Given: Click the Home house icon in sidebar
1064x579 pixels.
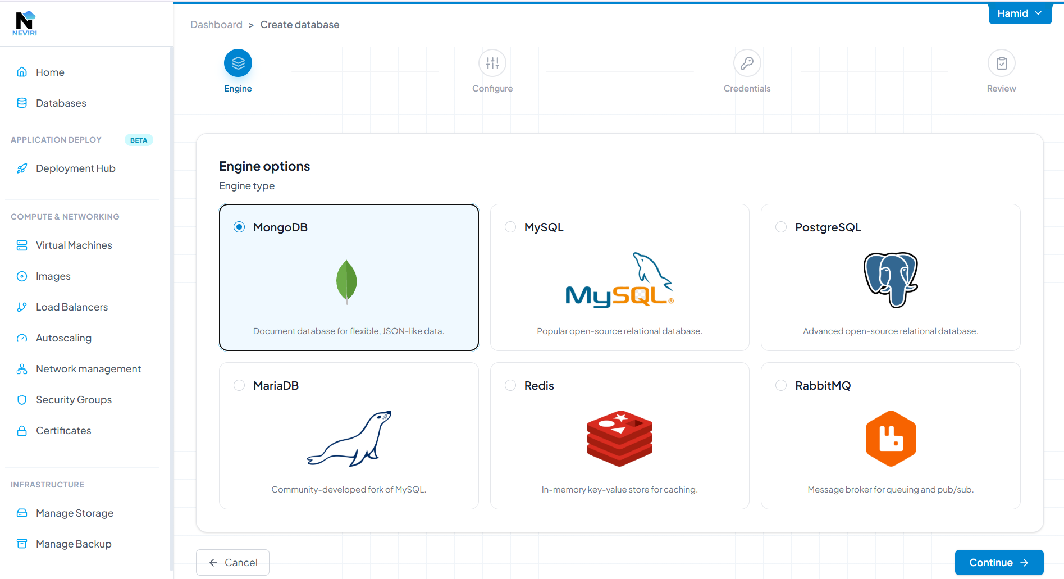Looking at the screenshot, I should (x=22, y=72).
